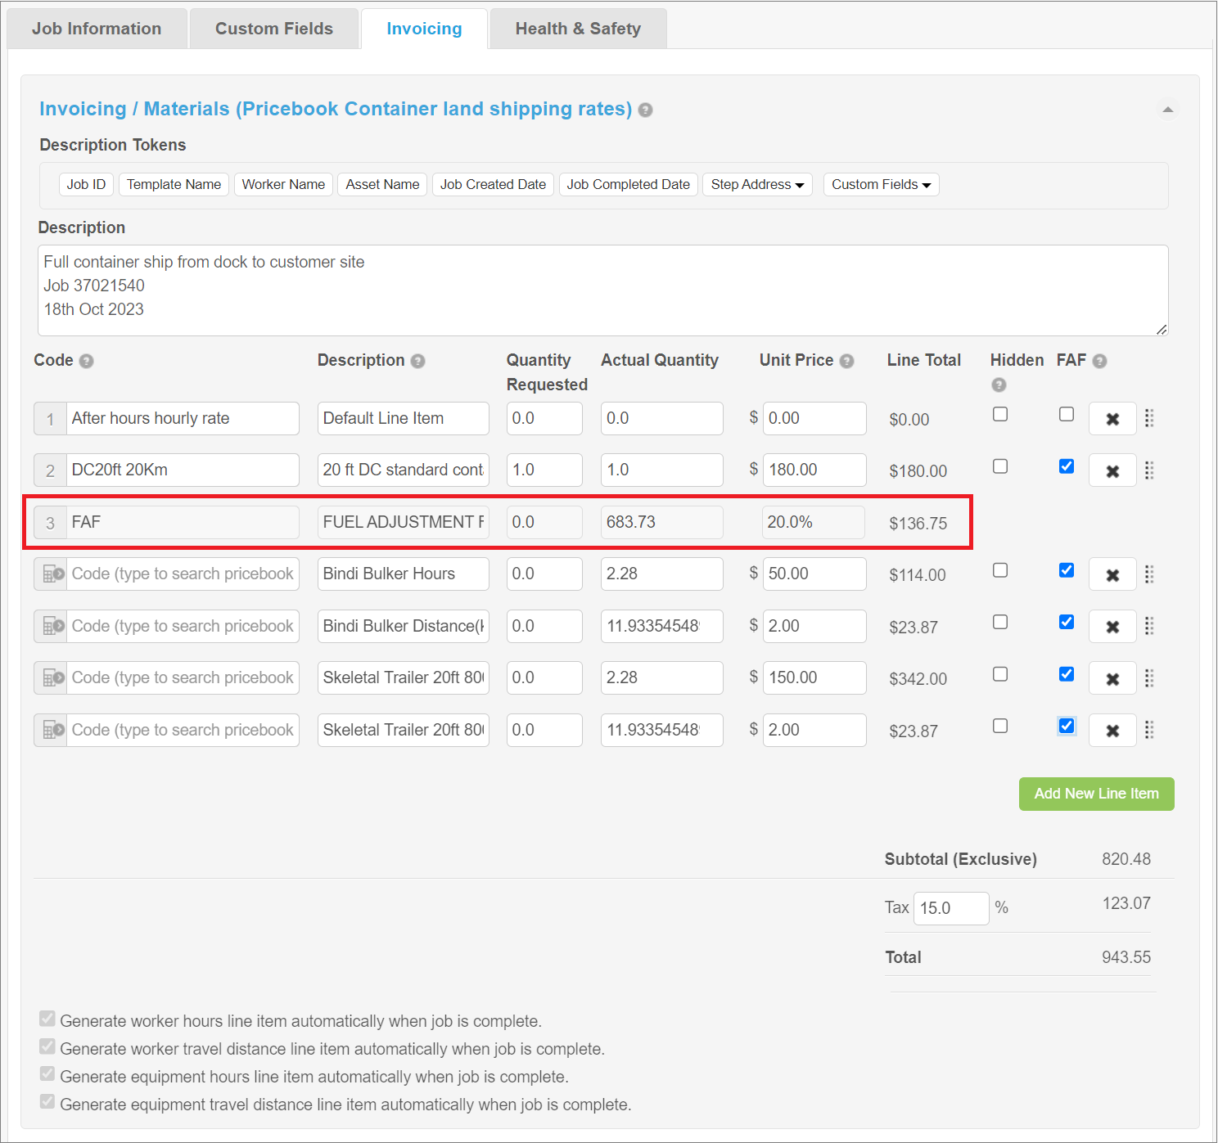Viewport: 1218px width, 1143px height.
Task: Uncheck FAF for DC20ft 20Km row
Action: click(x=1067, y=466)
